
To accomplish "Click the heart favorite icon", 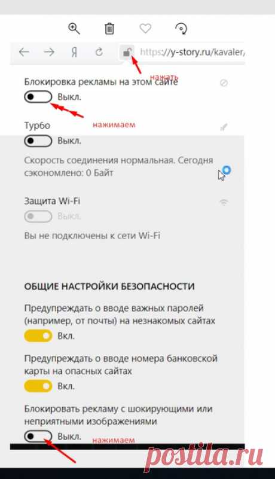I will click(145, 29).
